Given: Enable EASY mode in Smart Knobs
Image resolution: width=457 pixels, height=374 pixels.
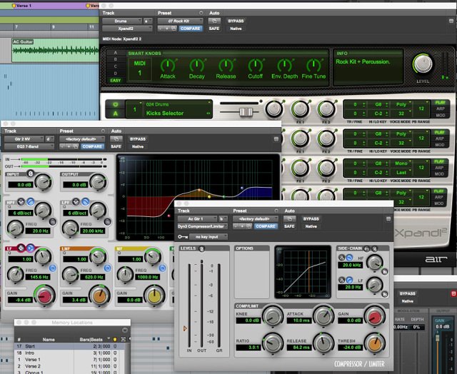Looking at the screenshot, I should coord(116,81).
